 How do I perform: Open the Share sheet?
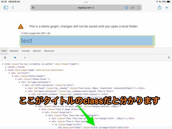click(x=159, y=8)
